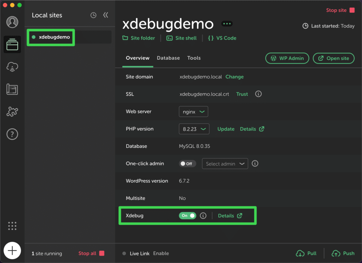
Task: Switch to the Database tab
Action: 168,58
